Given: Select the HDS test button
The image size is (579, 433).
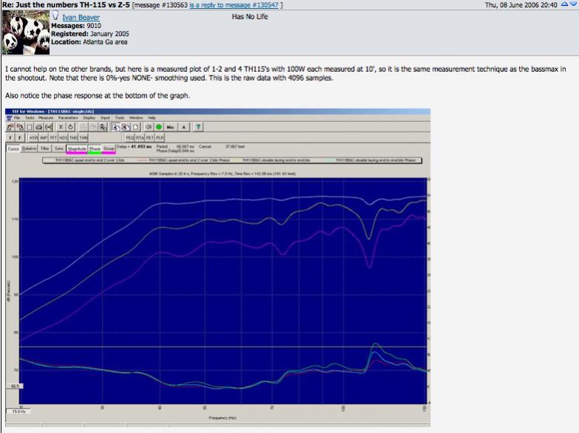Looking at the screenshot, I should tap(63, 137).
